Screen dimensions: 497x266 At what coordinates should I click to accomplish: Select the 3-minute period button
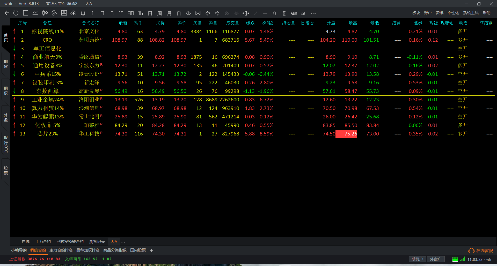[x=102, y=13]
